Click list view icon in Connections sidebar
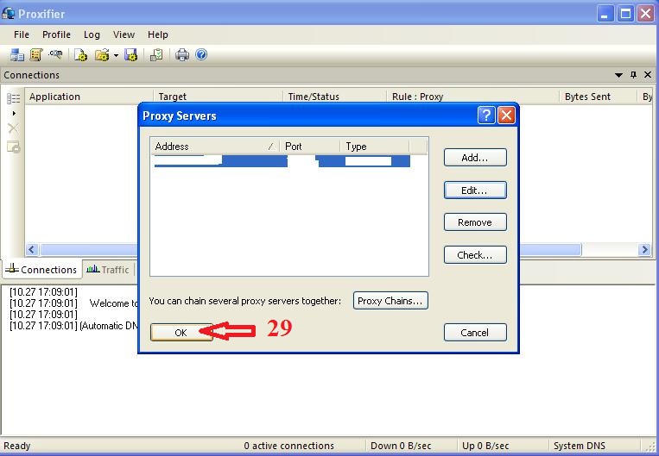This screenshot has width=659, height=456. [x=14, y=98]
